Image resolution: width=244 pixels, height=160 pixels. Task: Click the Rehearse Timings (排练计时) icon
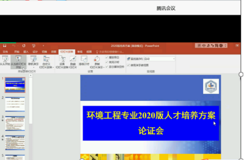84,61
